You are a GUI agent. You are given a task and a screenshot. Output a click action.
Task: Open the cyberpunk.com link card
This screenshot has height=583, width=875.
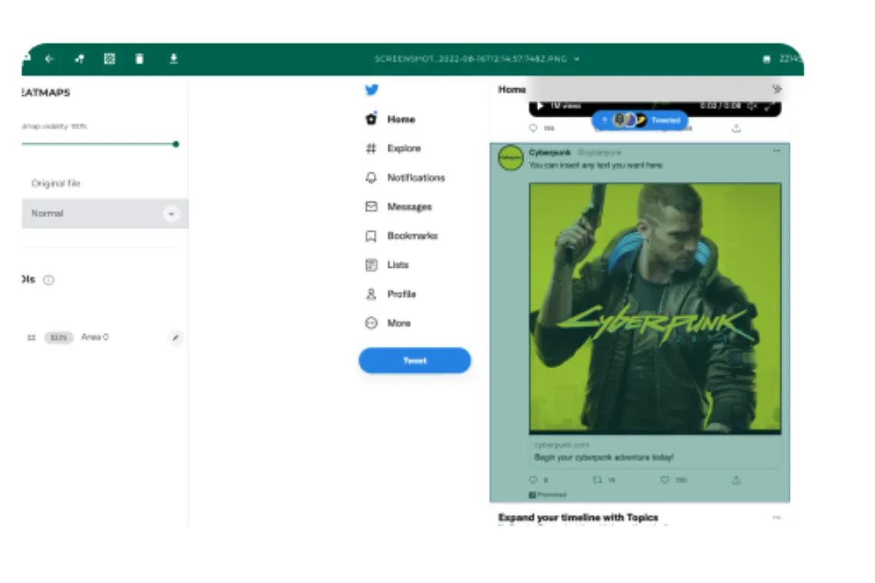click(x=655, y=451)
